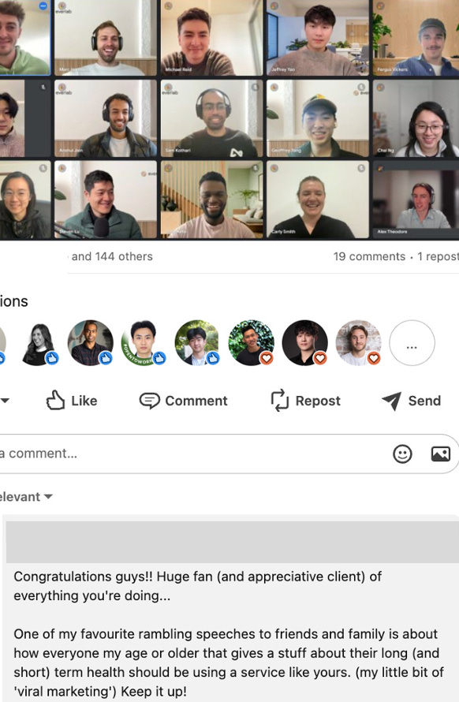Image resolution: width=459 pixels, height=702 pixels.
Task: Expand the reaction type dropdown beside Like
Action: [5, 400]
